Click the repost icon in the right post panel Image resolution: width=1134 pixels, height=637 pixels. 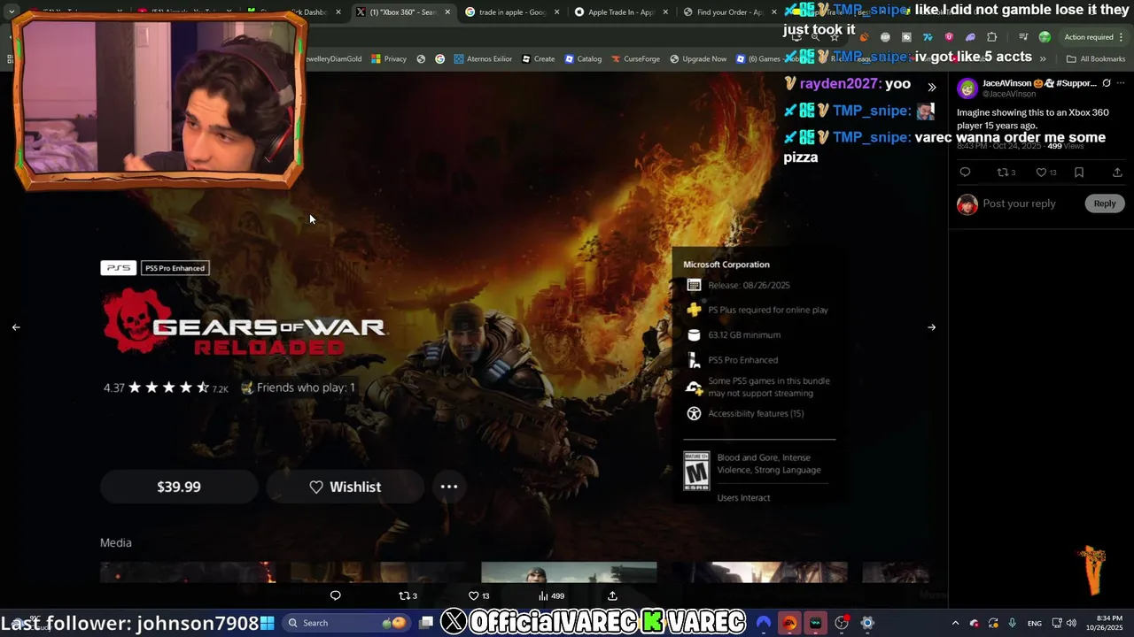pyautogui.click(x=1006, y=173)
